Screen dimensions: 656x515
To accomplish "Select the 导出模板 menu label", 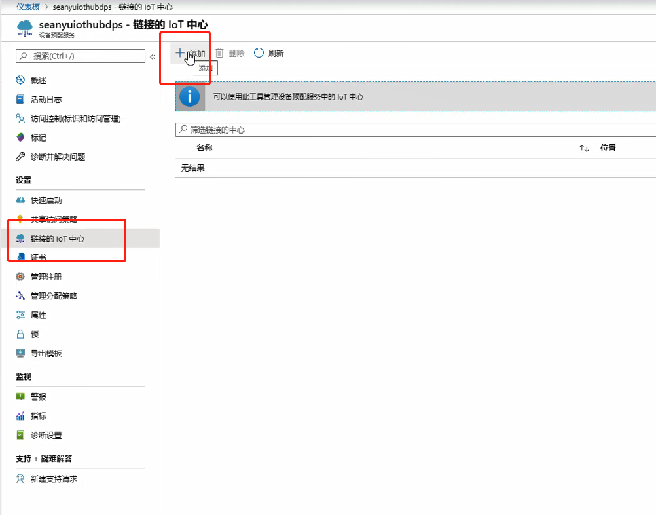I will click(46, 353).
